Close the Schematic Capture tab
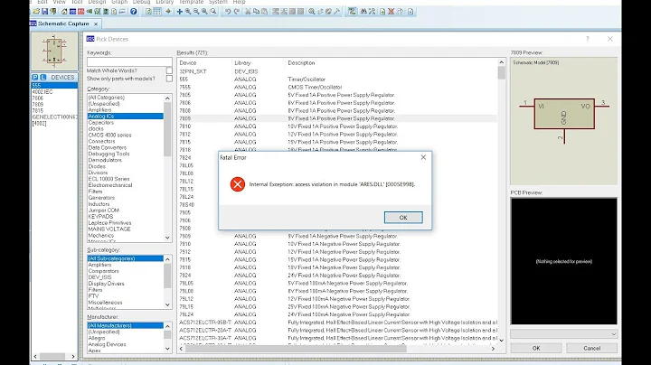This screenshot has width=651, height=365. click(x=96, y=24)
